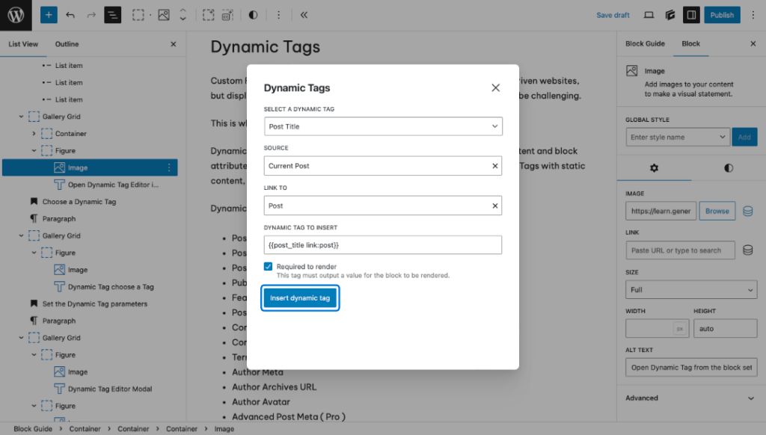Image resolution: width=766 pixels, height=435 pixels.
Task: Toggle the document overview list view icon
Action: coord(112,15)
